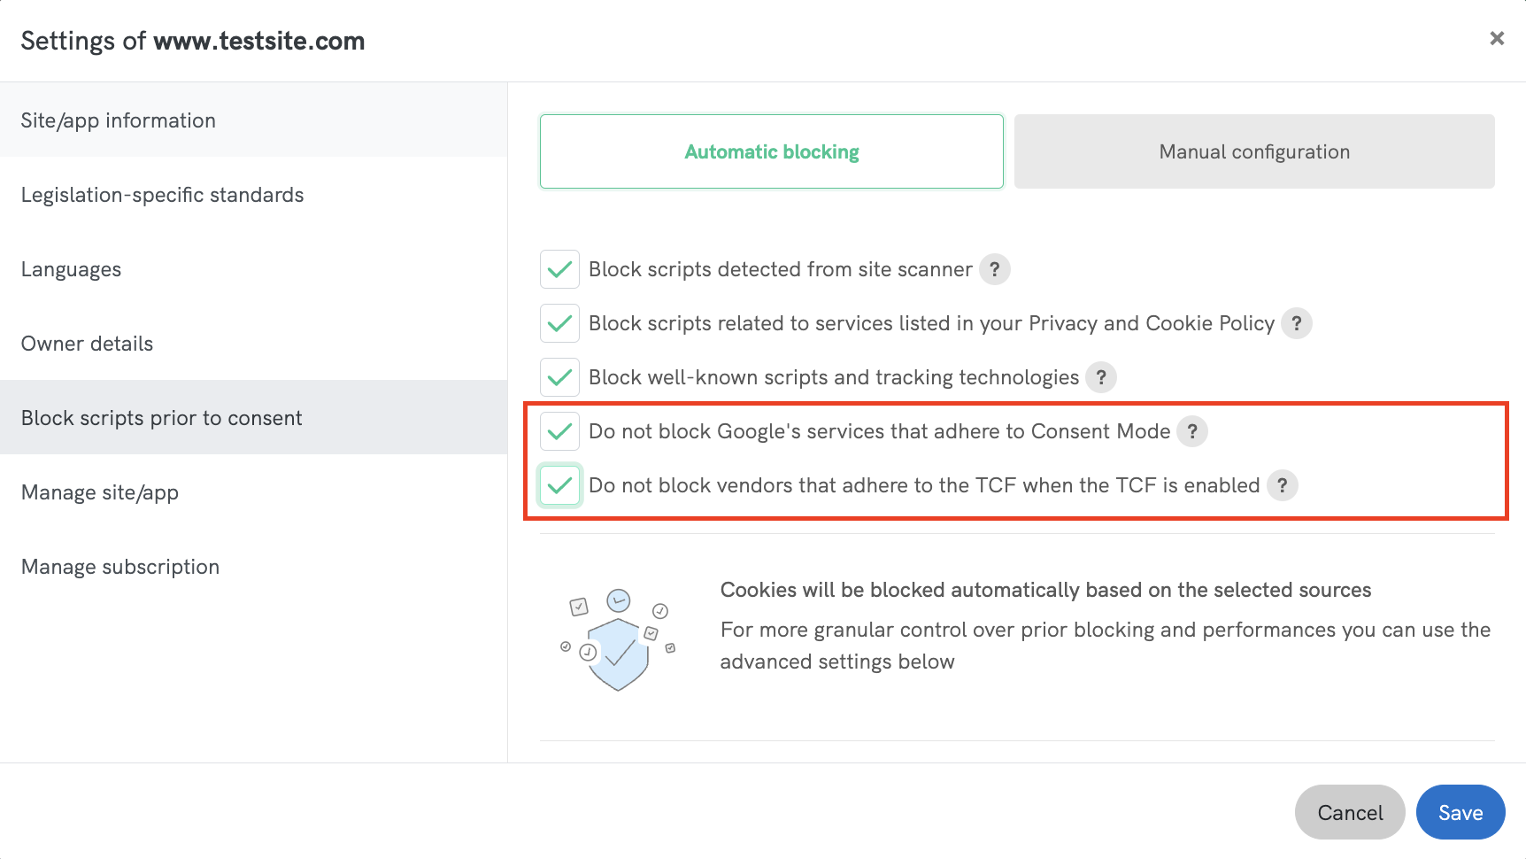Close the settings dialog
Image resolution: width=1526 pixels, height=859 pixels.
pyautogui.click(x=1497, y=38)
